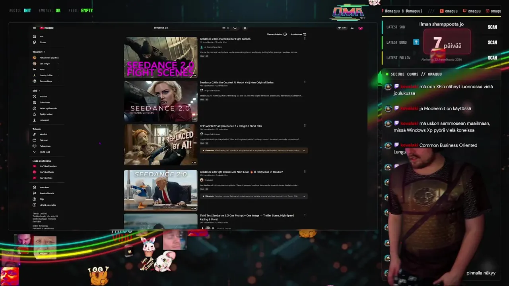Open YouTube Kids icon
Screen dimensions: 509x286
pos(35,178)
